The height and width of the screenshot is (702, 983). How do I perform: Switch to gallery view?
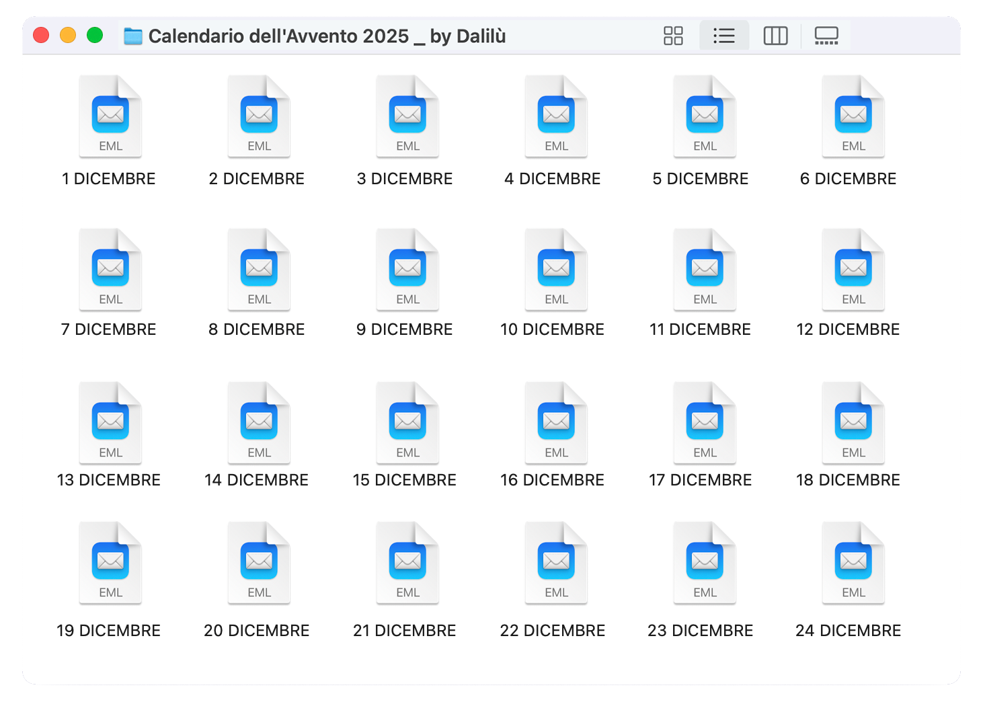826,36
